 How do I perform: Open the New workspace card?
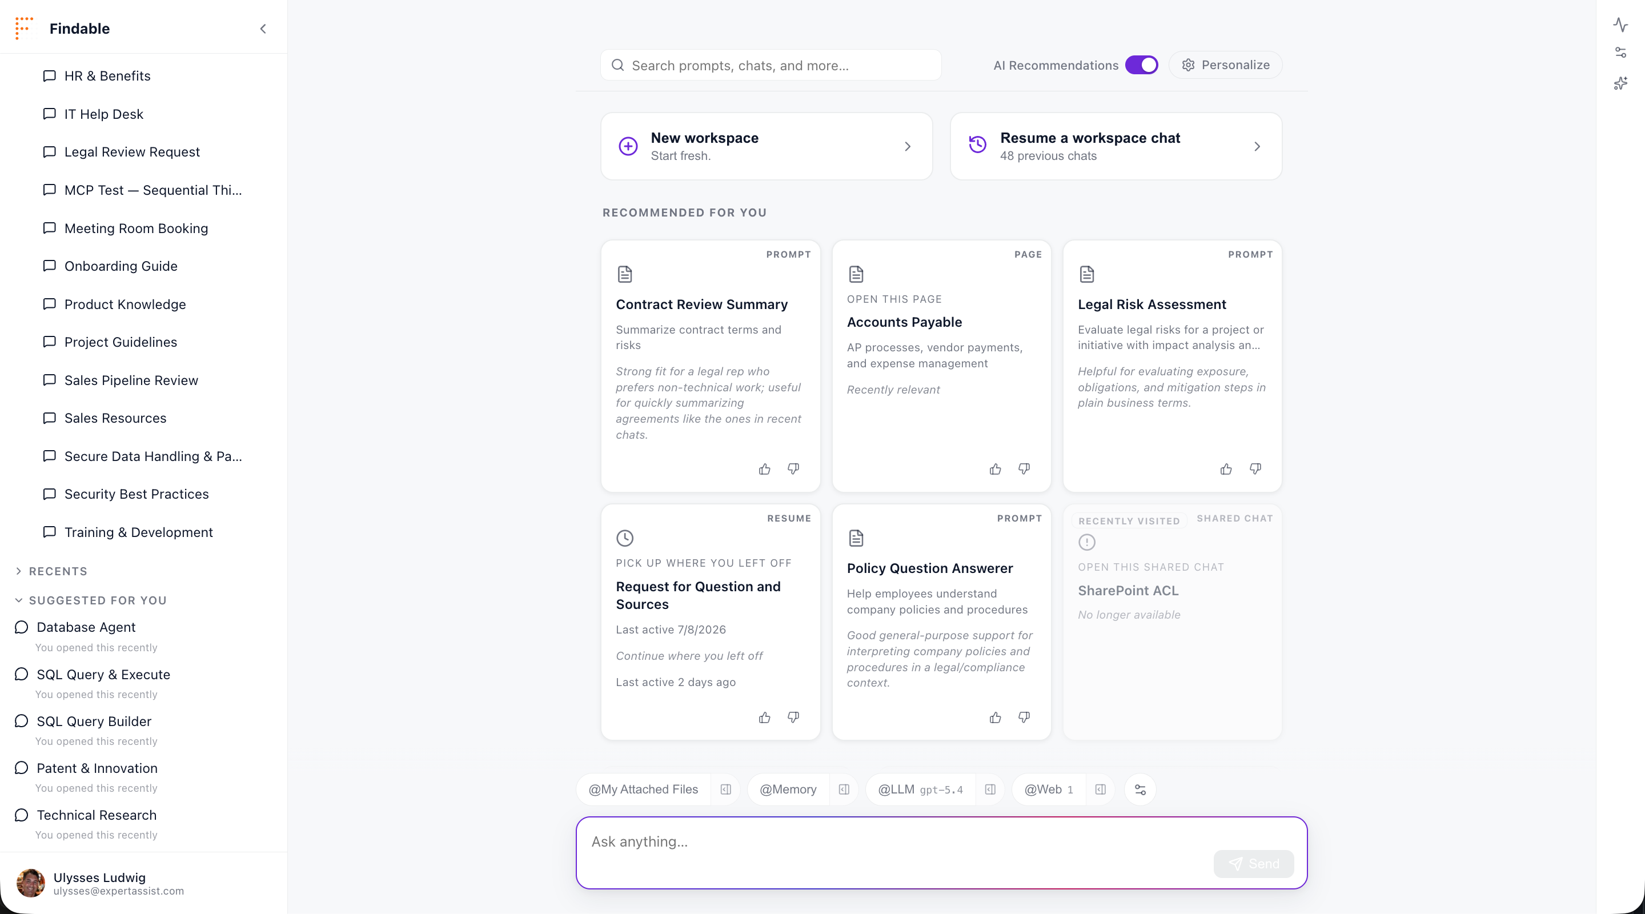pyautogui.click(x=767, y=146)
